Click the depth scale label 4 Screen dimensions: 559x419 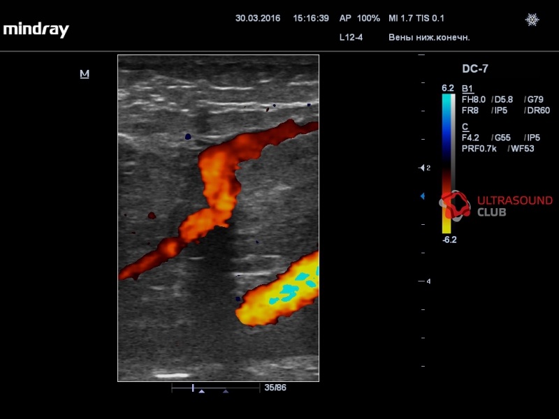tap(428, 281)
